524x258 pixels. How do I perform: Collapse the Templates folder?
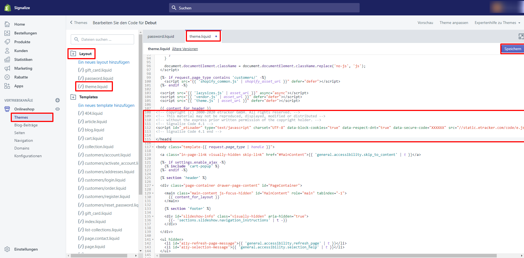[73, 97]
